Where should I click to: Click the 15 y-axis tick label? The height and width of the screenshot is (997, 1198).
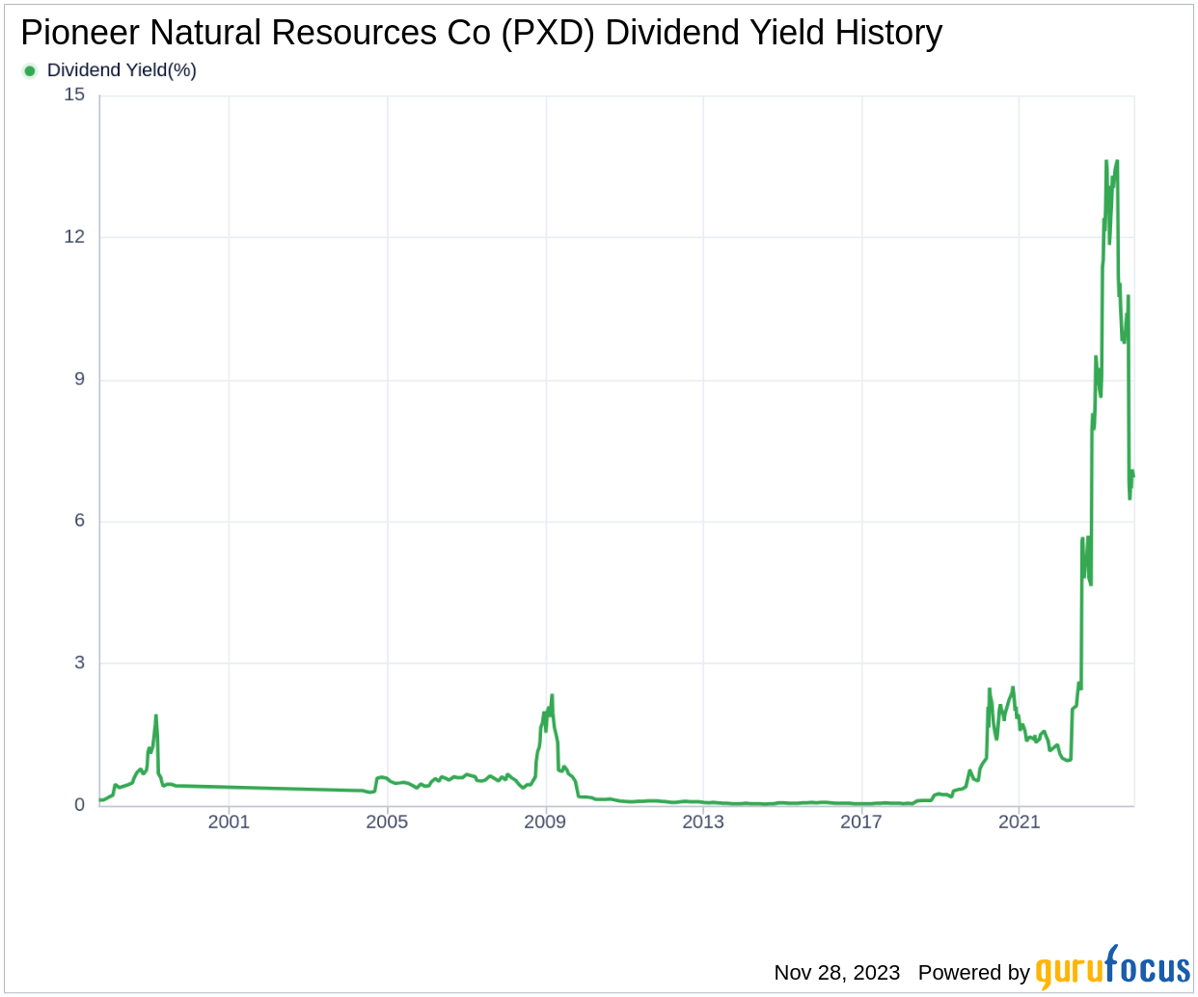pos(74,94)
